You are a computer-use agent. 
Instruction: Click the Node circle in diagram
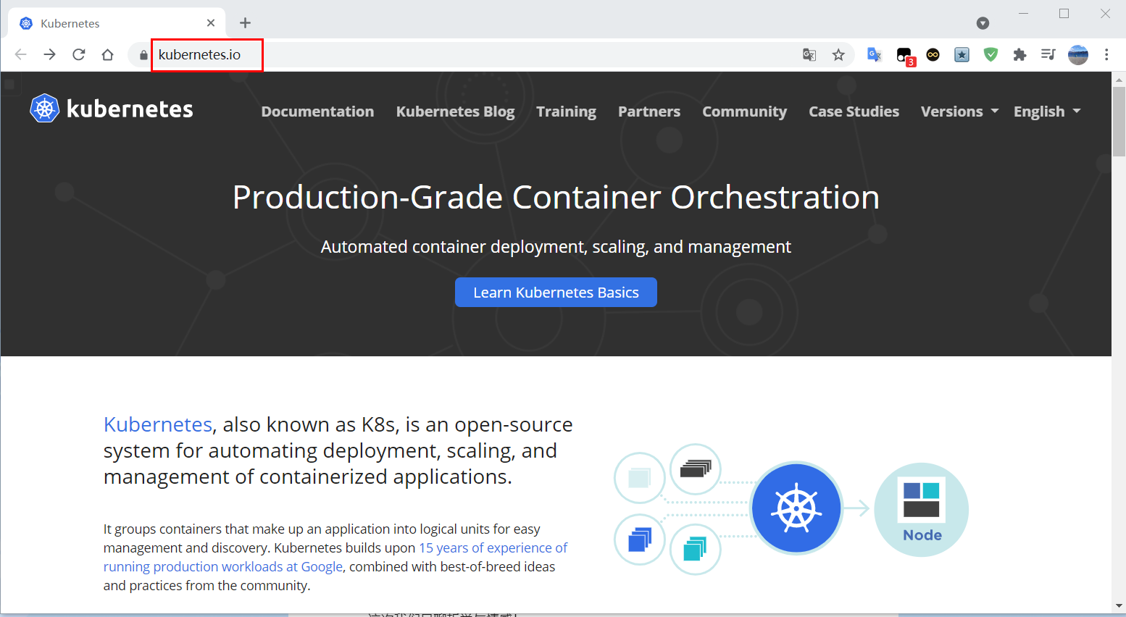(x=922, y=510)
